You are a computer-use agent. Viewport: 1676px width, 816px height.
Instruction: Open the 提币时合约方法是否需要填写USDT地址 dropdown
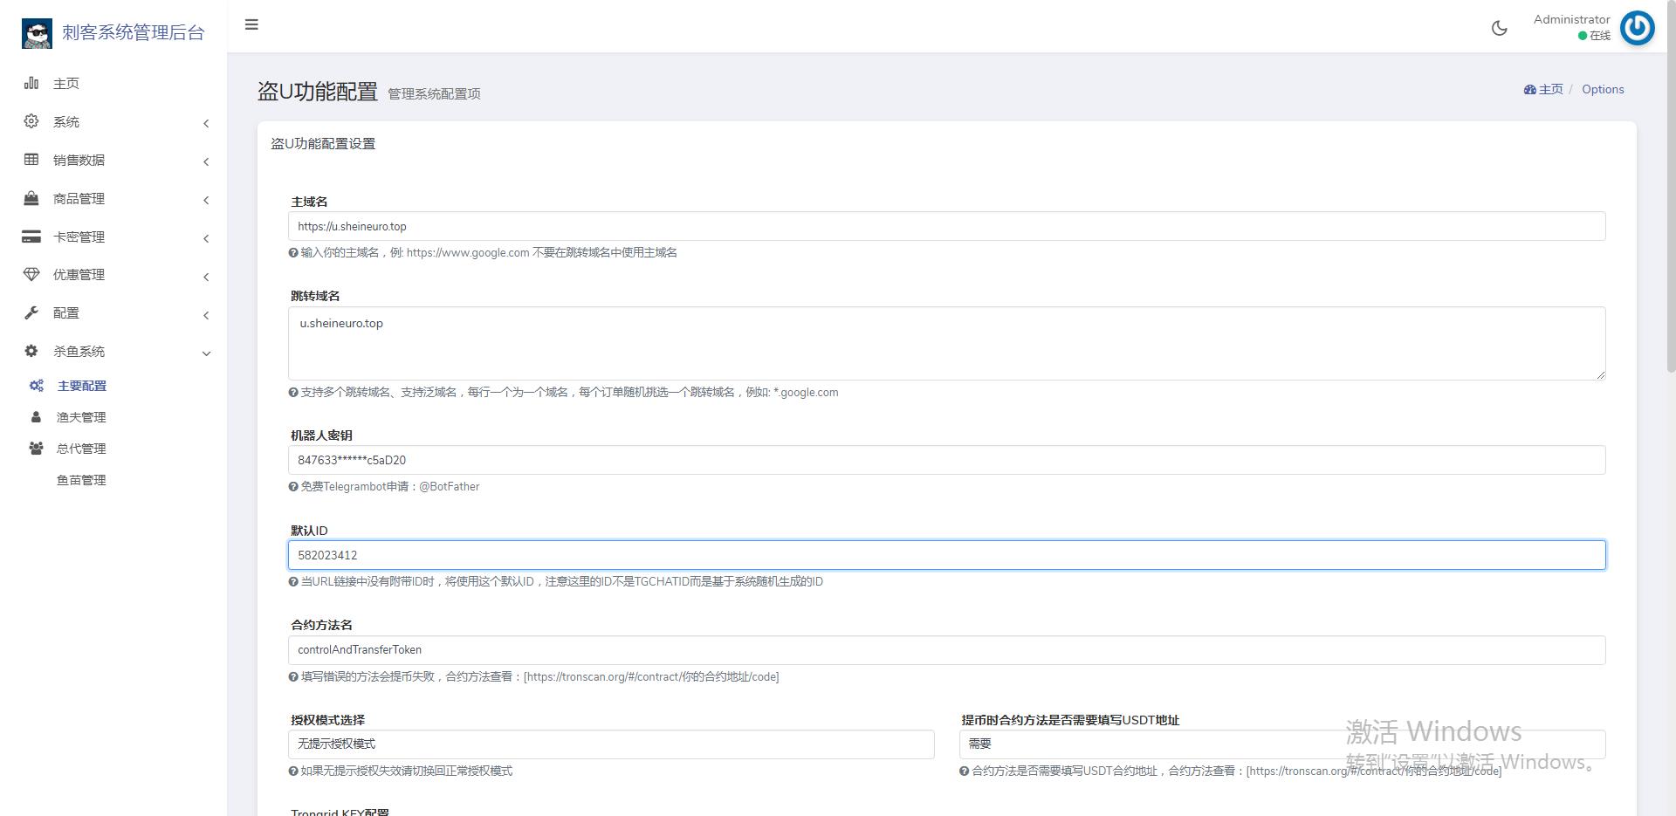pos(1281,744)
